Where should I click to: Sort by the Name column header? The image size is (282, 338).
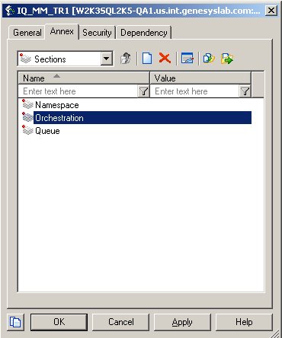[x=84, y=78]
